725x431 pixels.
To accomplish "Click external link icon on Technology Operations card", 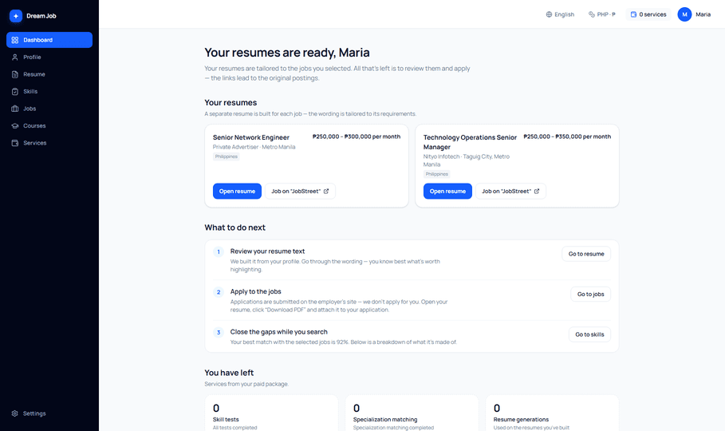I will [536, 192].
